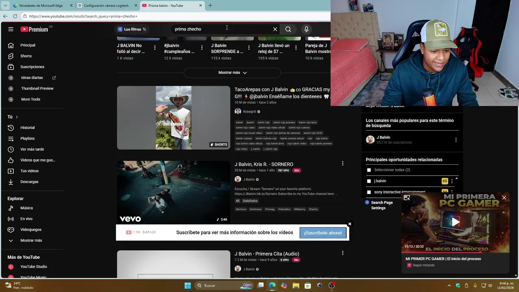Open File Explorer from the taskbar
The width and height of the screenshot is (519, 292).
(296, 286)
